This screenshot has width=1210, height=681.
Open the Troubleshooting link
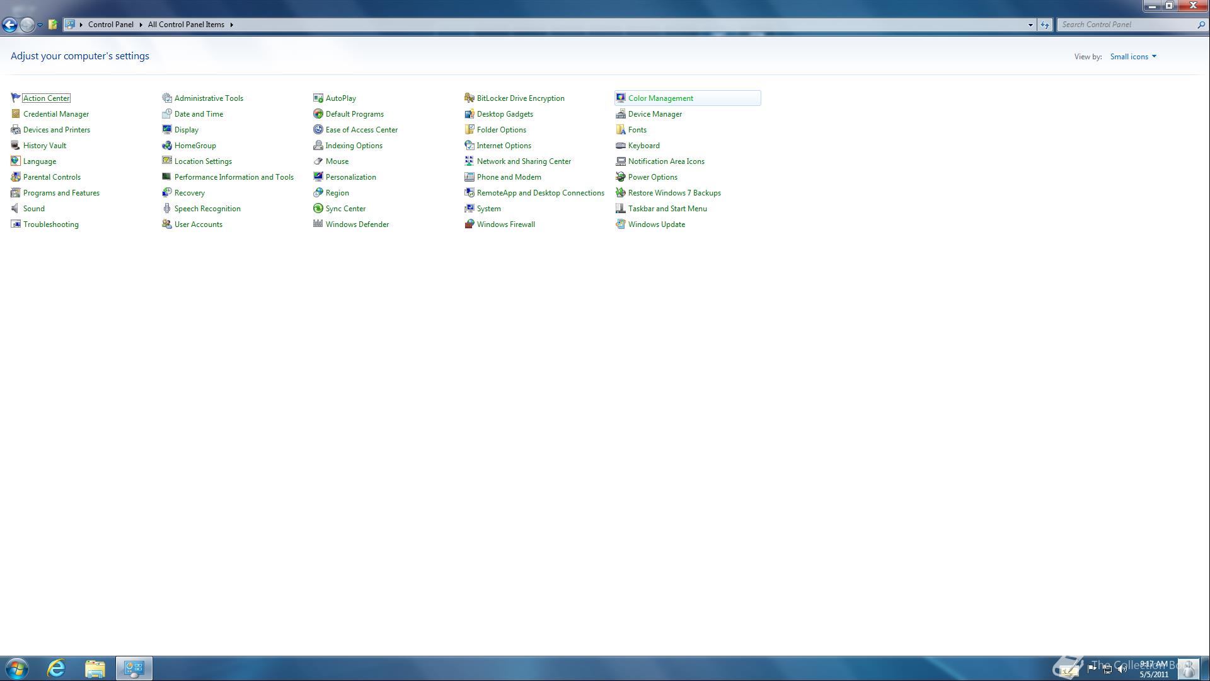coord(51,224)
